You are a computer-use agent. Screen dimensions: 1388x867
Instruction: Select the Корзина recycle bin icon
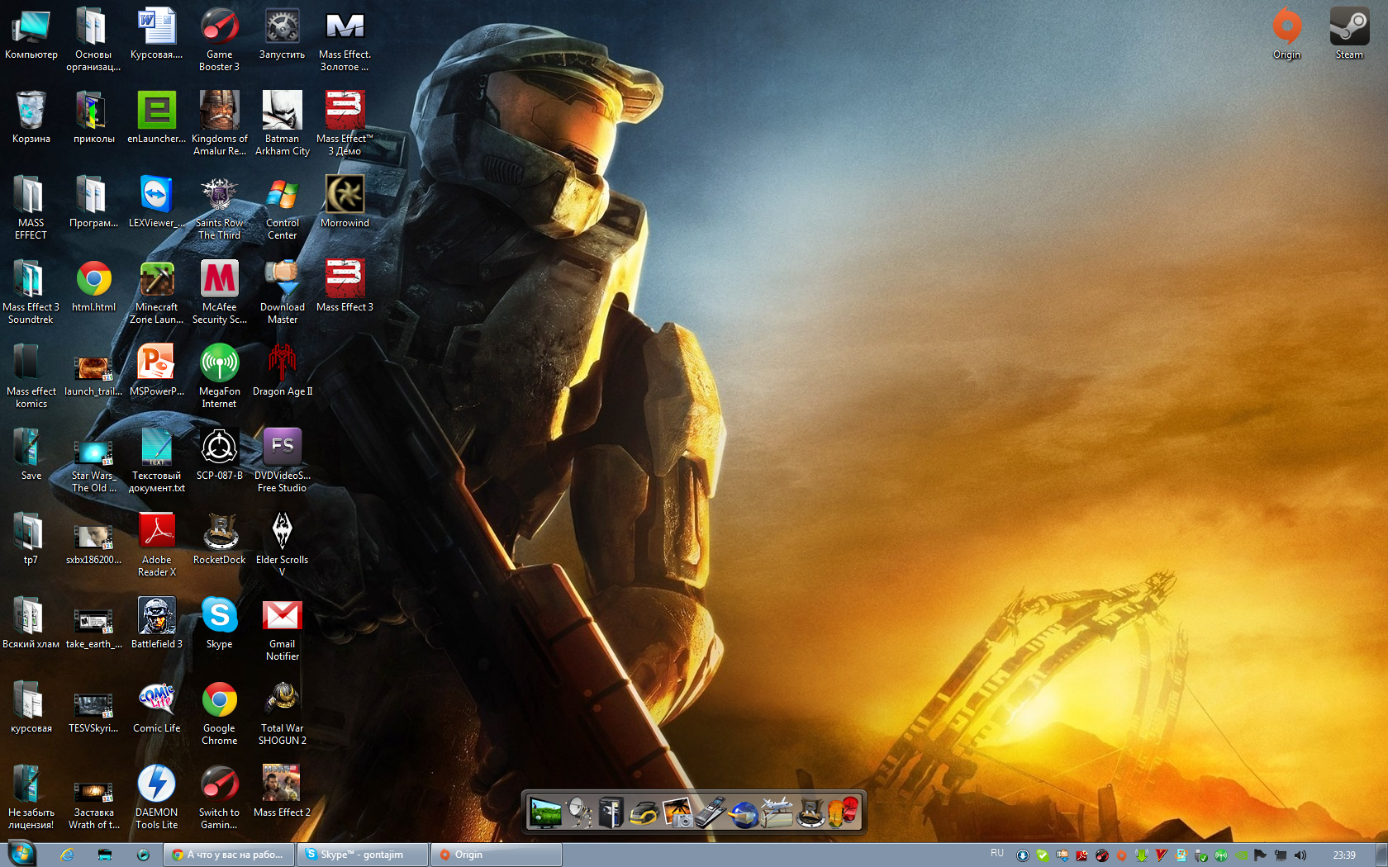31,117
